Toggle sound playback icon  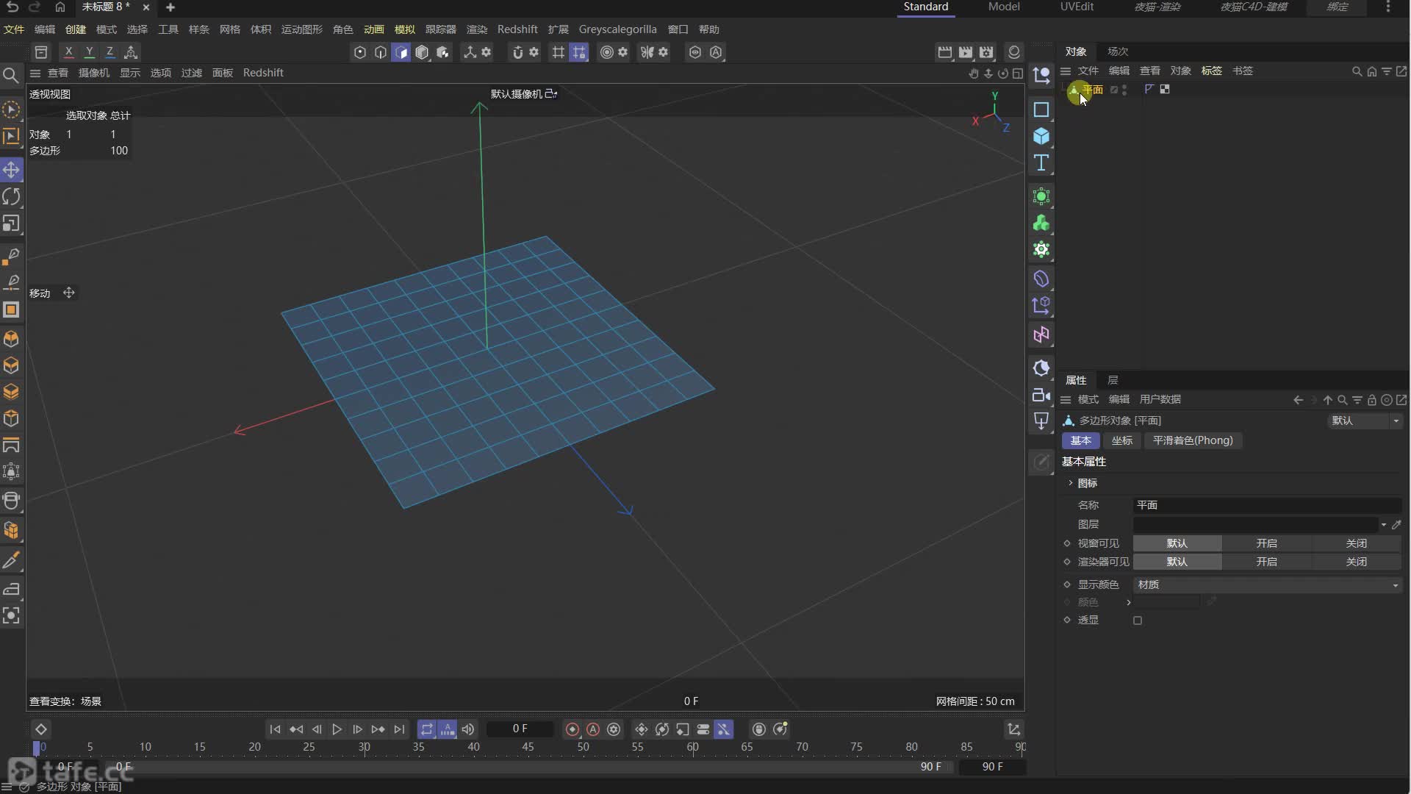click(x=468, y=729)
